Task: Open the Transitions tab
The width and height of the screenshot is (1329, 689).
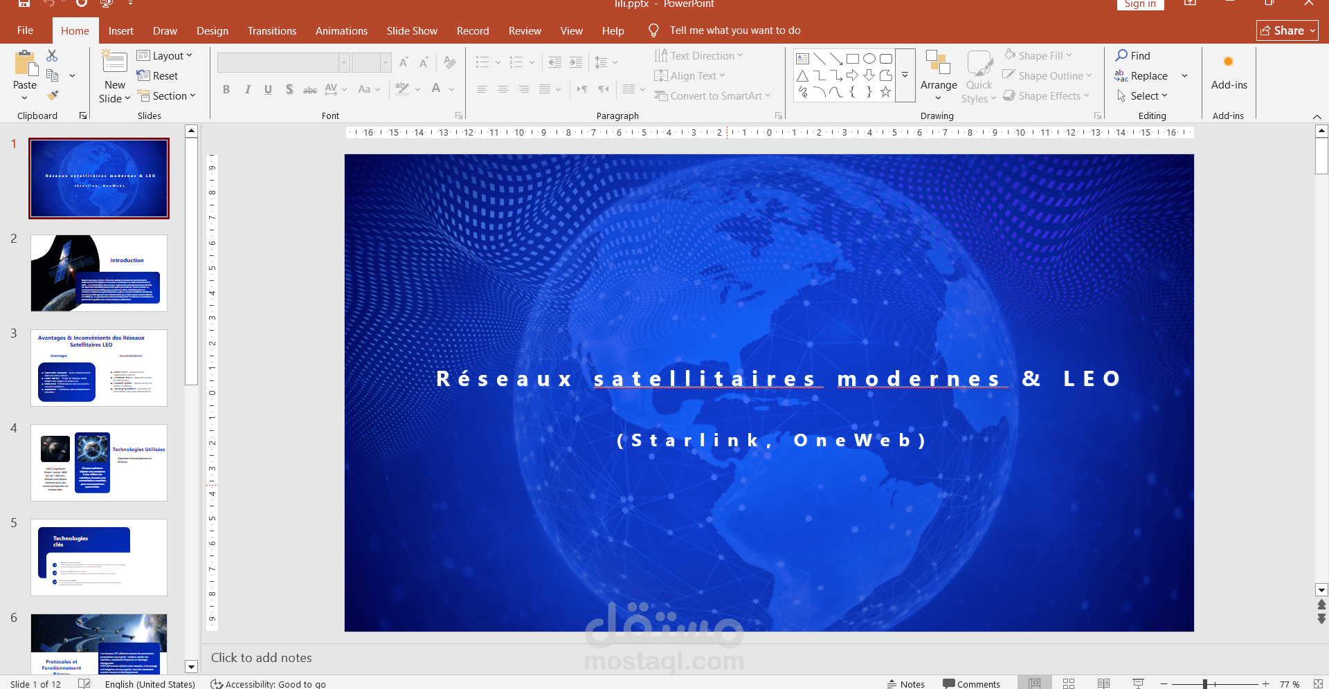Action: tap(272, 31)
